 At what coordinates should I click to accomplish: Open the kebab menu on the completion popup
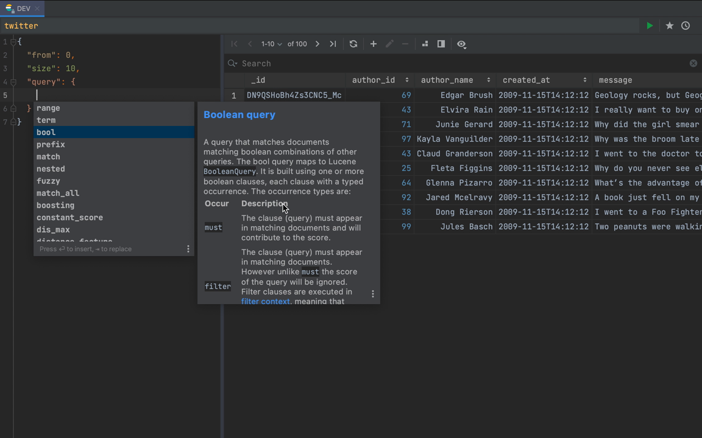coord(188,248)
